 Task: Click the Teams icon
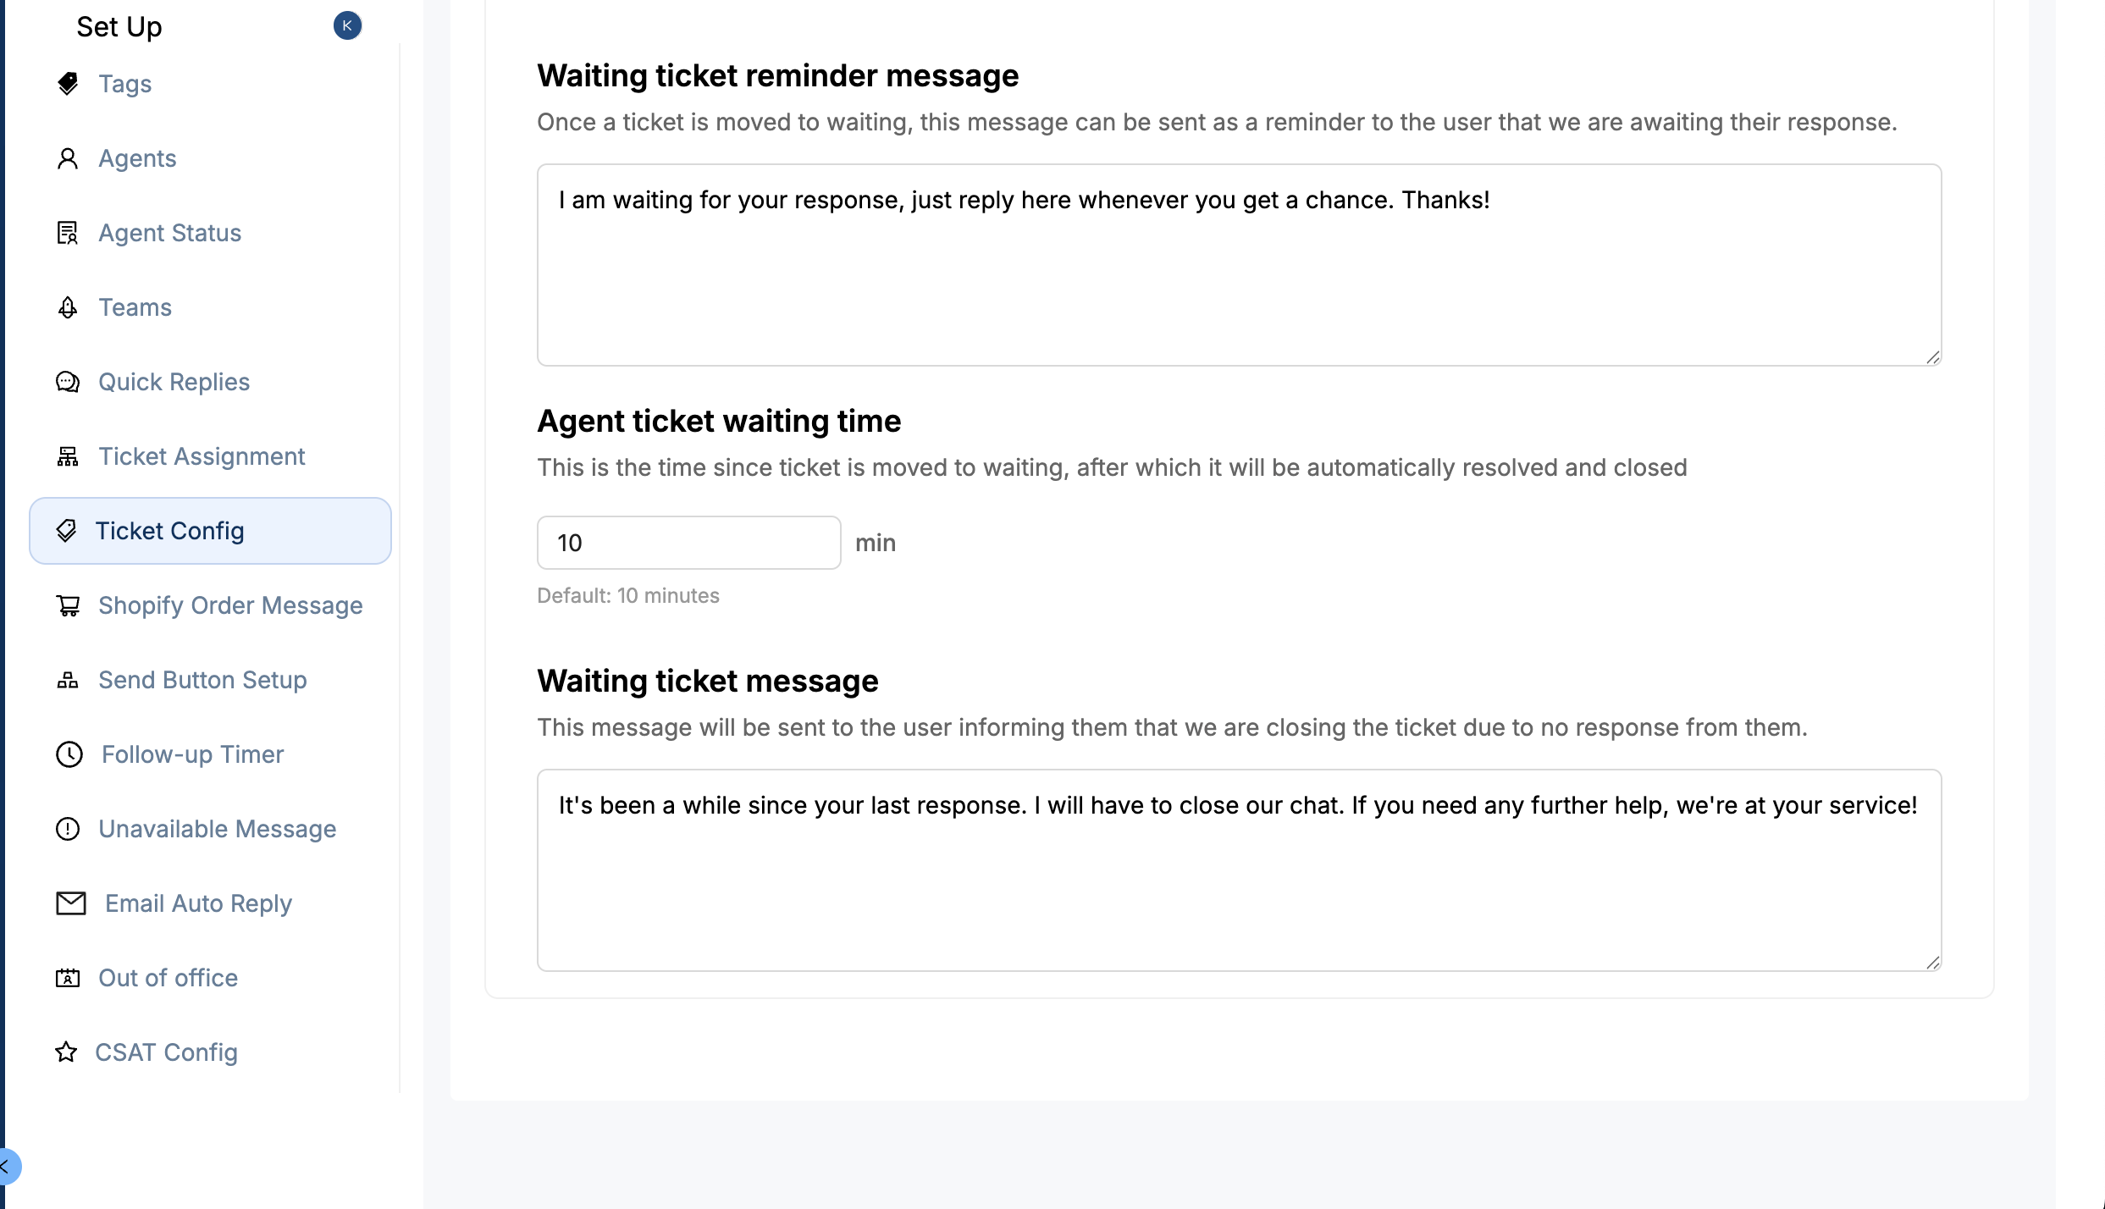[68, 307]
